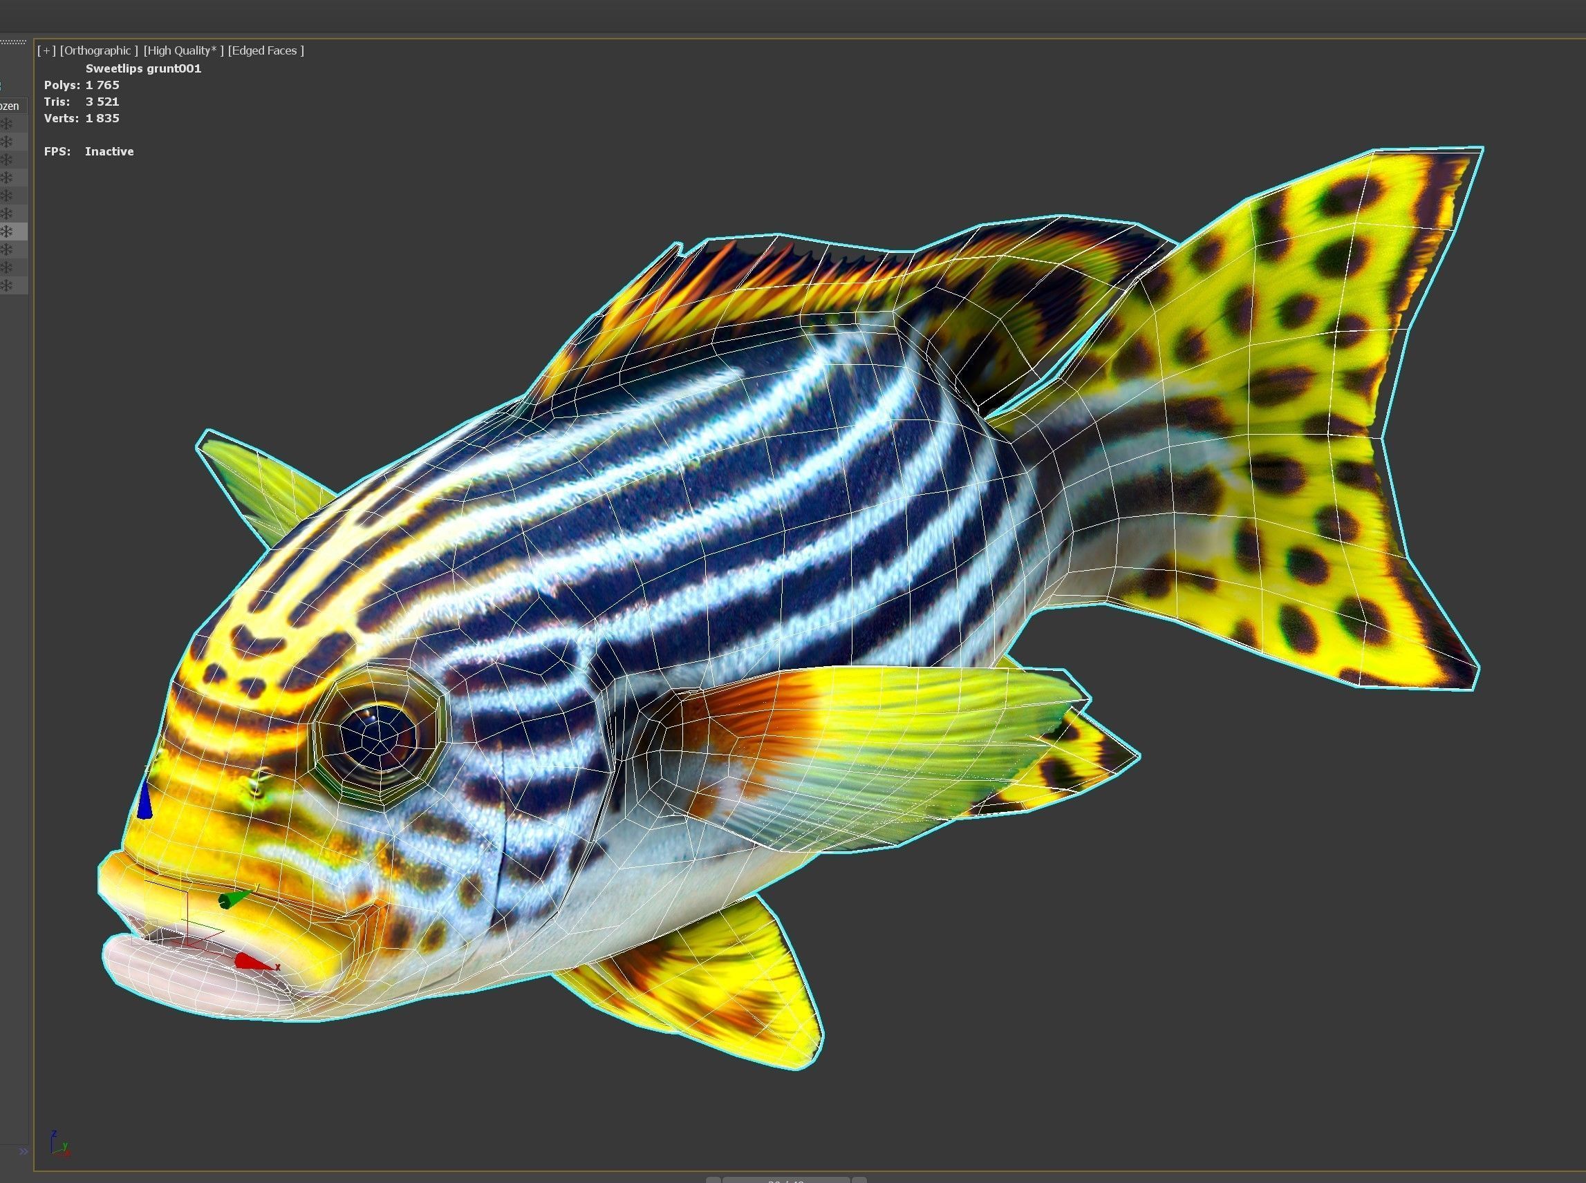Click the 'Tris: 3 521' statistic
Screen dimensions: 1586x1183
click(x=82, y=102)
